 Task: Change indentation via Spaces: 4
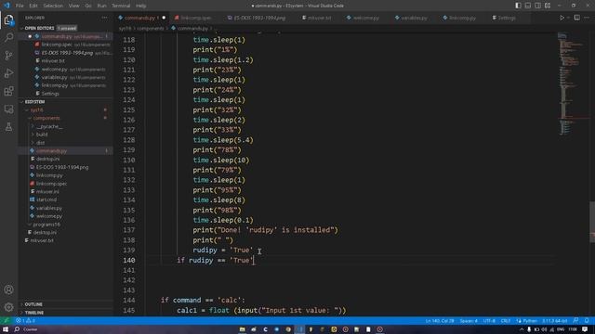pos(469,321)
